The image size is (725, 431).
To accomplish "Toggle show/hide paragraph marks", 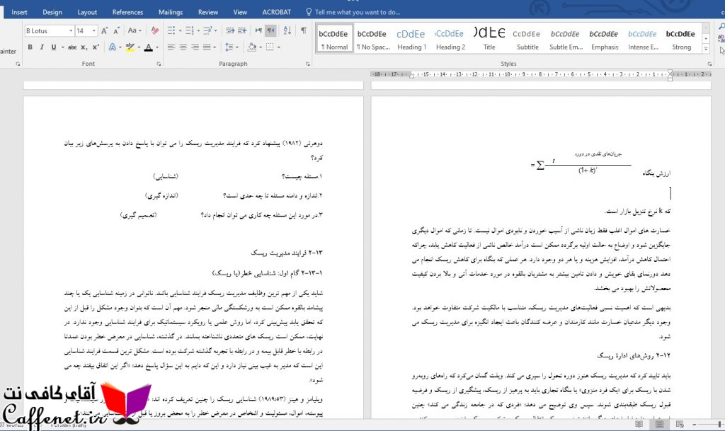I will pyautogui.click(x=303, y=31).
